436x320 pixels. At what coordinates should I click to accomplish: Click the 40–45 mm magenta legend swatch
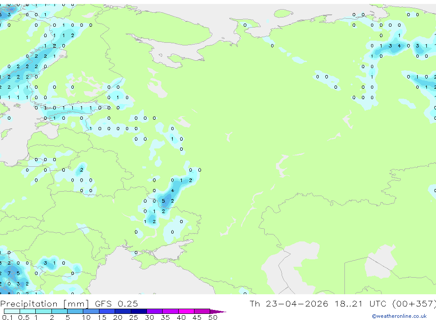[186, 311]
